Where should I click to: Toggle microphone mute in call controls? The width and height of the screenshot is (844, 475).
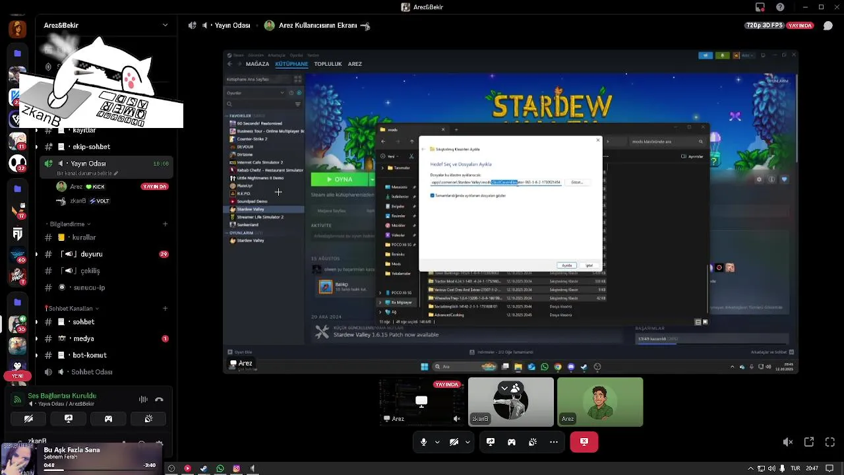[x=423, y=442]
